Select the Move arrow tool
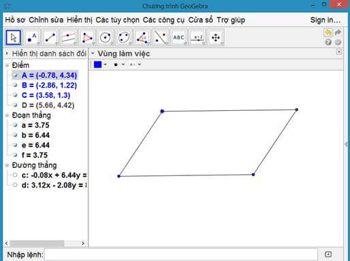Viewport: 350px width, 261px height. click(14, 37)
